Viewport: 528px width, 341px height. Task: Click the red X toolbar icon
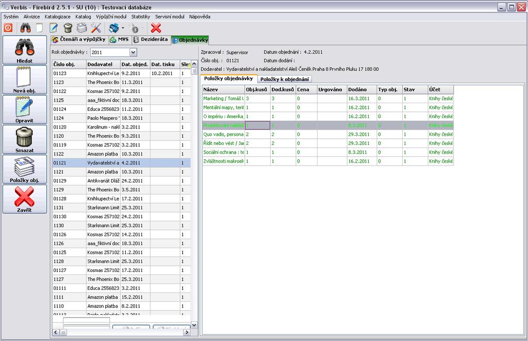[x=156, y=28]
